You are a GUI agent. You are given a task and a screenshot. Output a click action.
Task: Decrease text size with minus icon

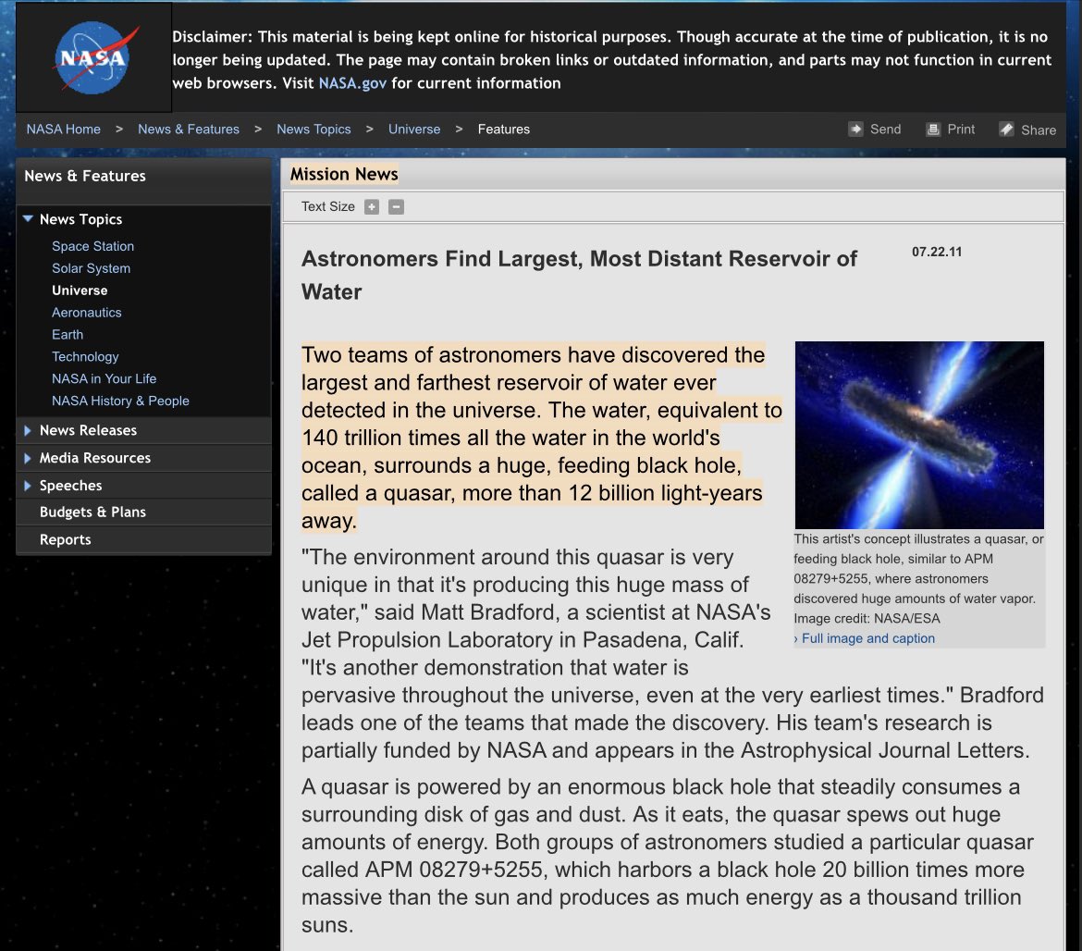396,207
